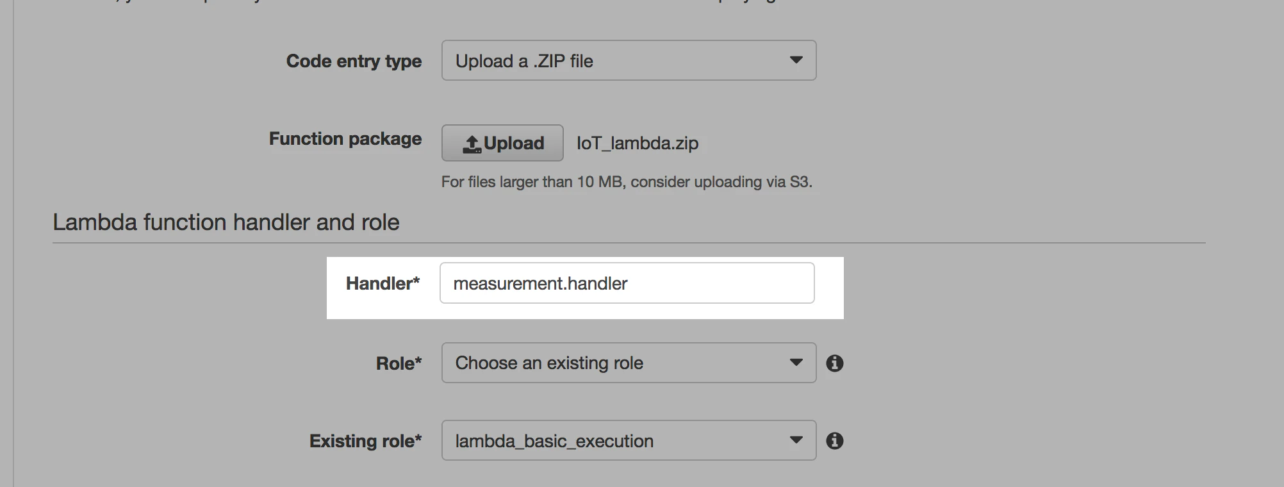The image size is (1284, 487).
Task: Click the info icon beside the Existing role dropdown
Action: click(834, 441)
